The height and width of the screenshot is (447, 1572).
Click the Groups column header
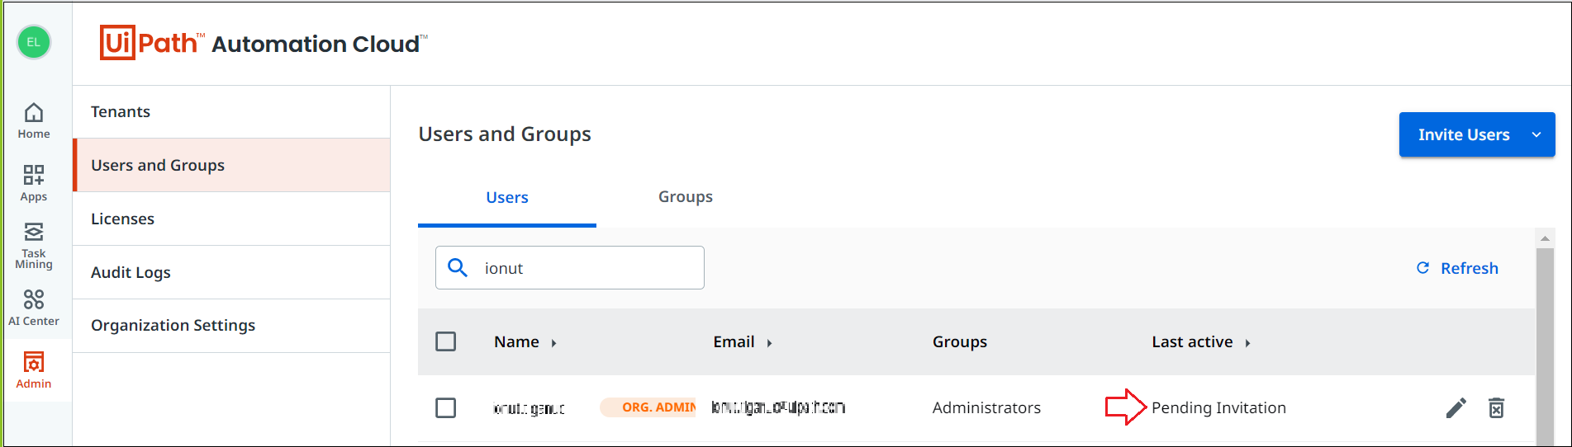[x=960, y=341]
